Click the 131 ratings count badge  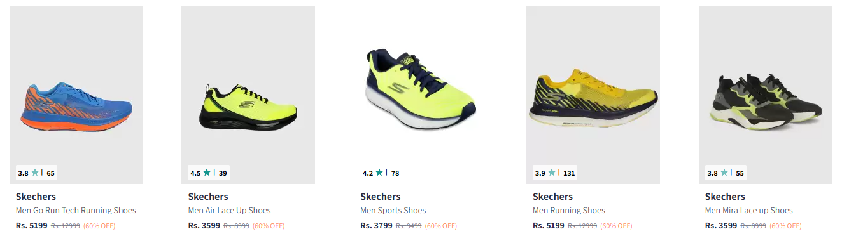(x=569, y=173)
